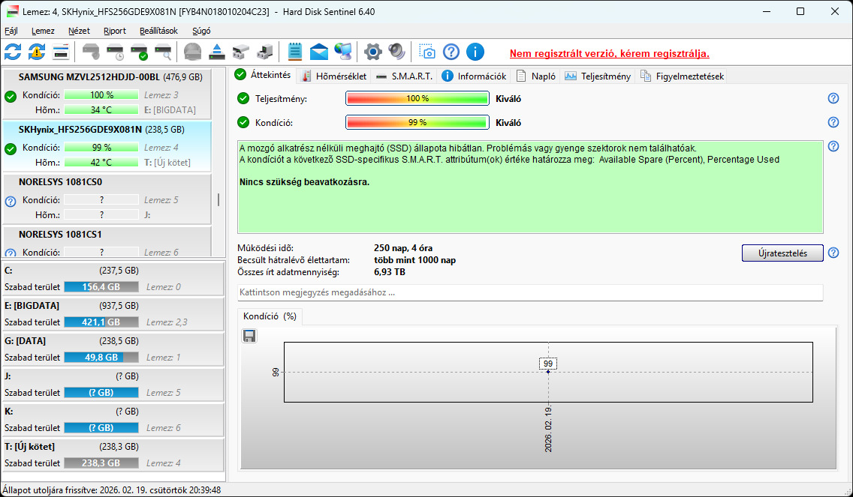Click the computer with drives icon
Image resolution: width=853 pixels, height=497 pixels.
point(265,52)
